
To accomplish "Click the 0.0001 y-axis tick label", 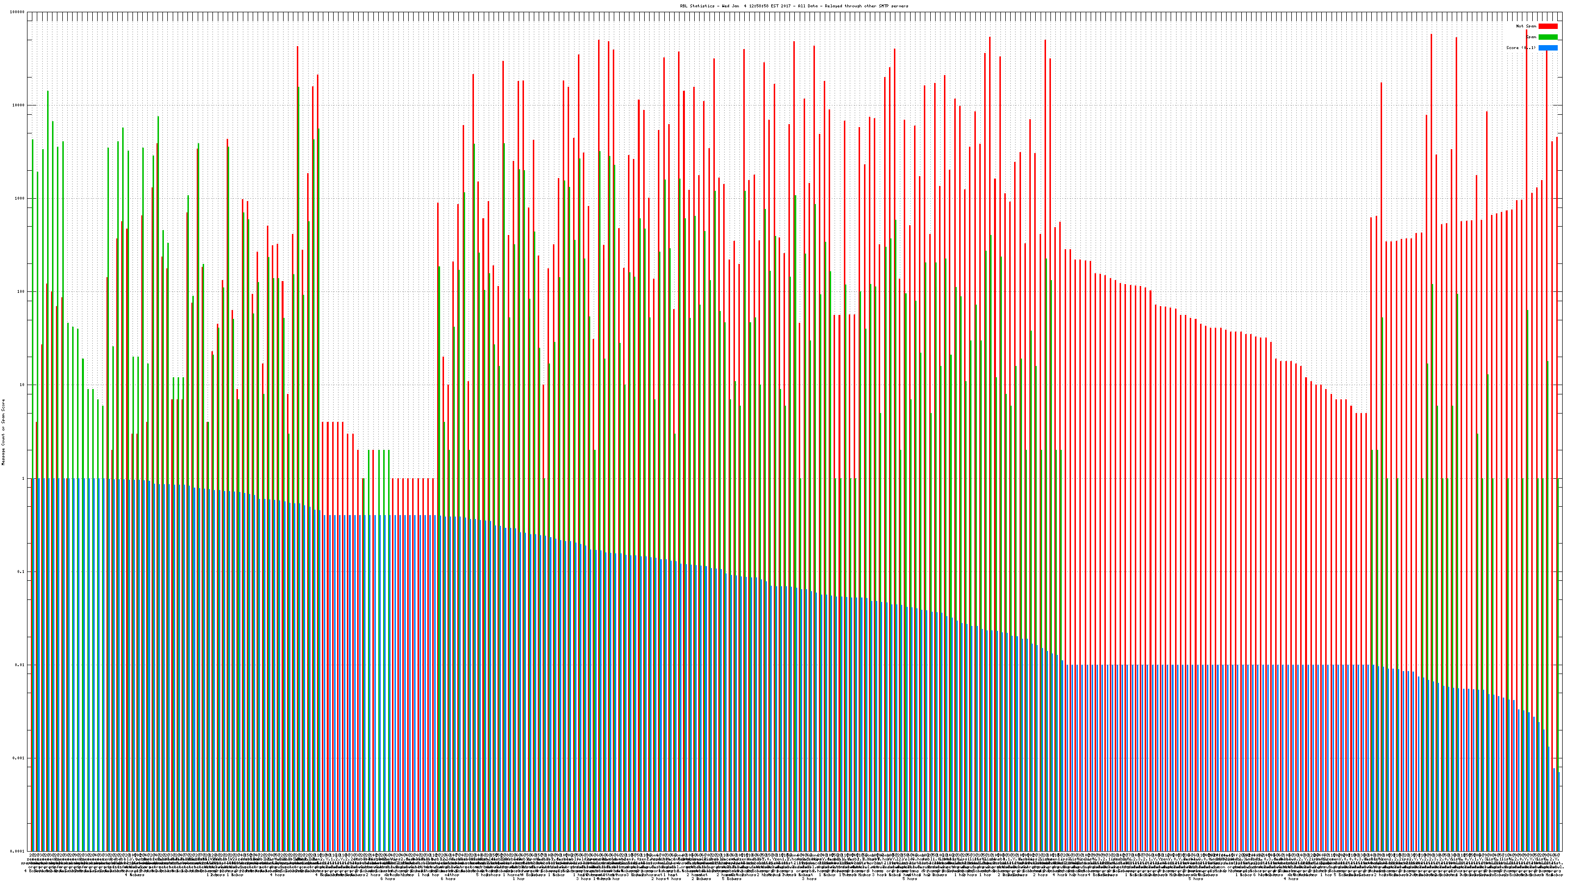I will (18, 851).
